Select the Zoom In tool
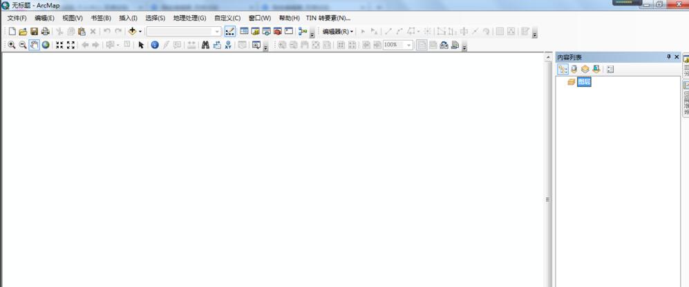The height and width of the screenshot is (287, 689). pyautogui.click(x=12, y=45)
